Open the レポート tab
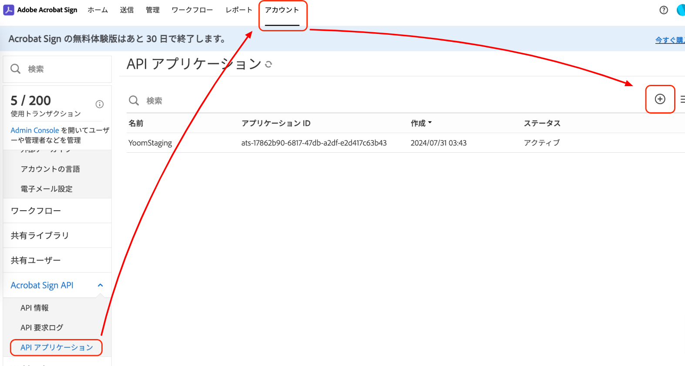 [239, 10]
